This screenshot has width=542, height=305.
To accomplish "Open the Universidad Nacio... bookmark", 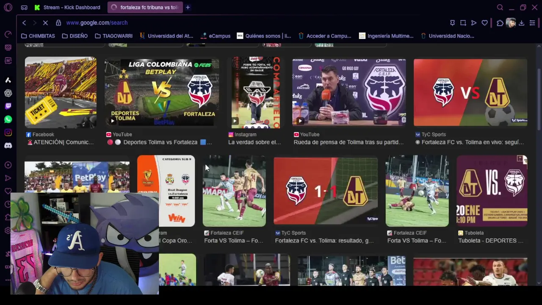I will pos(447,36).
